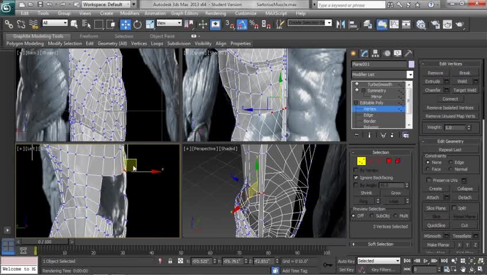Choose Polygon sub-object selection icon
The height and width of the screenshot is (275, 487).
[x=389, y=161]
